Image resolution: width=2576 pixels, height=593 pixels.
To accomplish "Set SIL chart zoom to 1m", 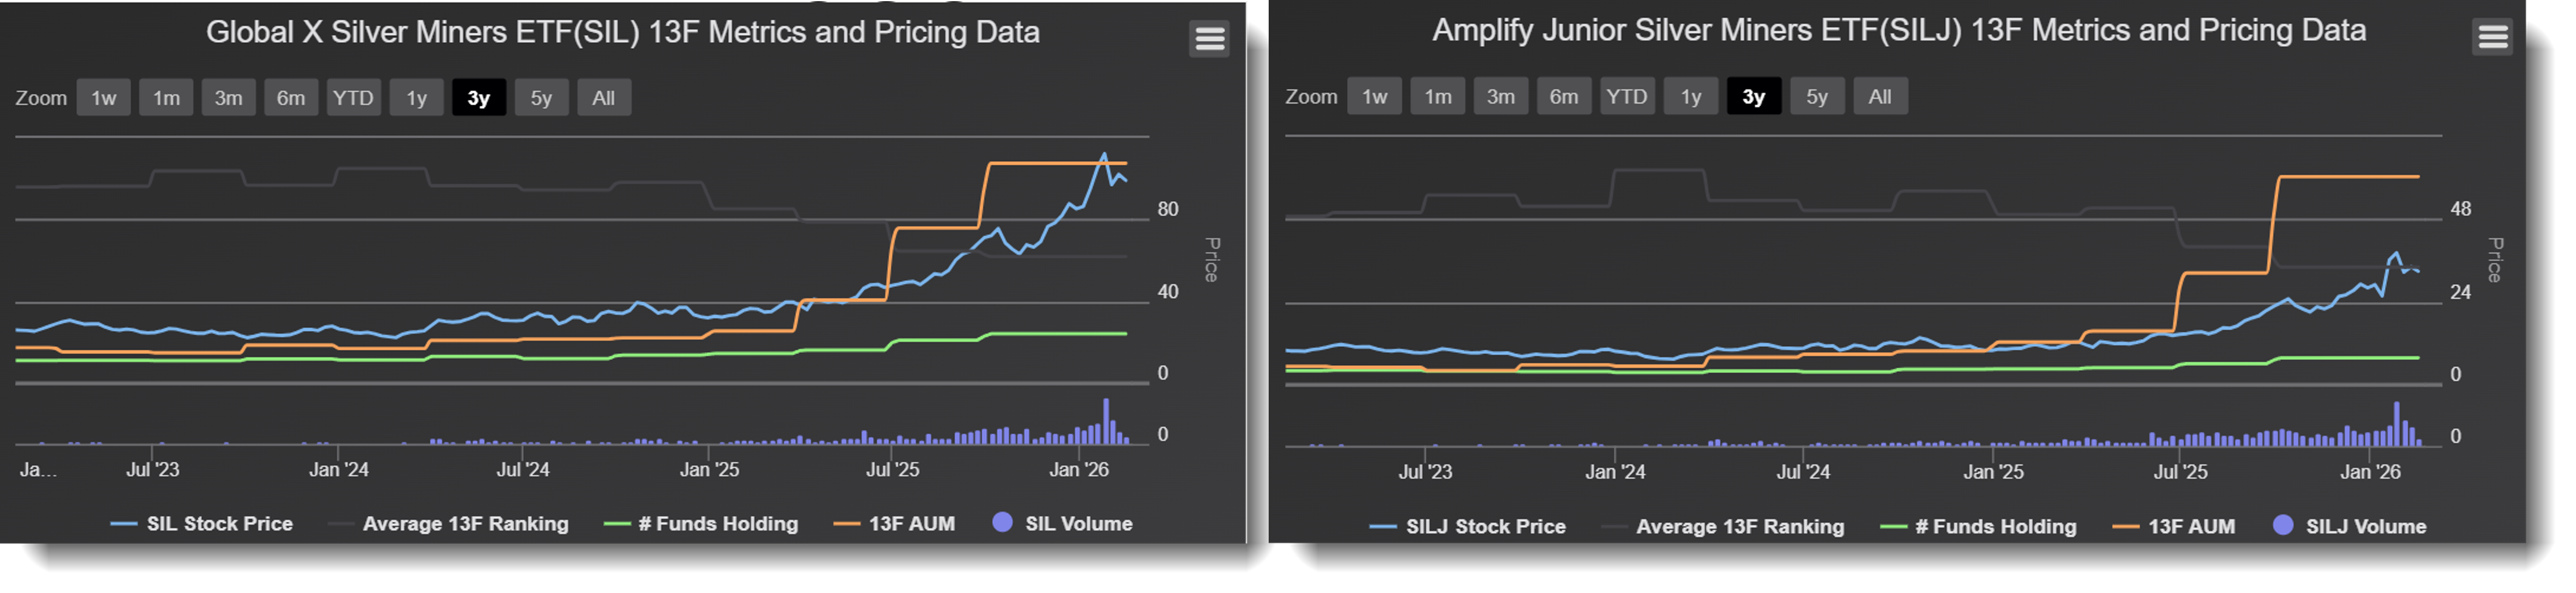I will tap(166, 98).
